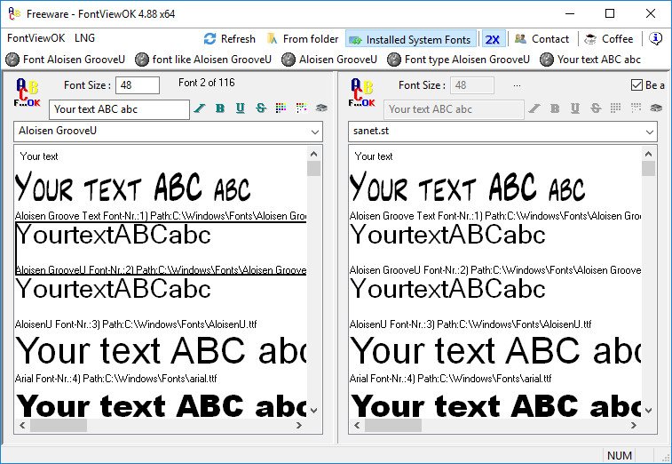Screen dimensions: 672x464
Task: Click right pane italic icon
Action: (534, 108)
